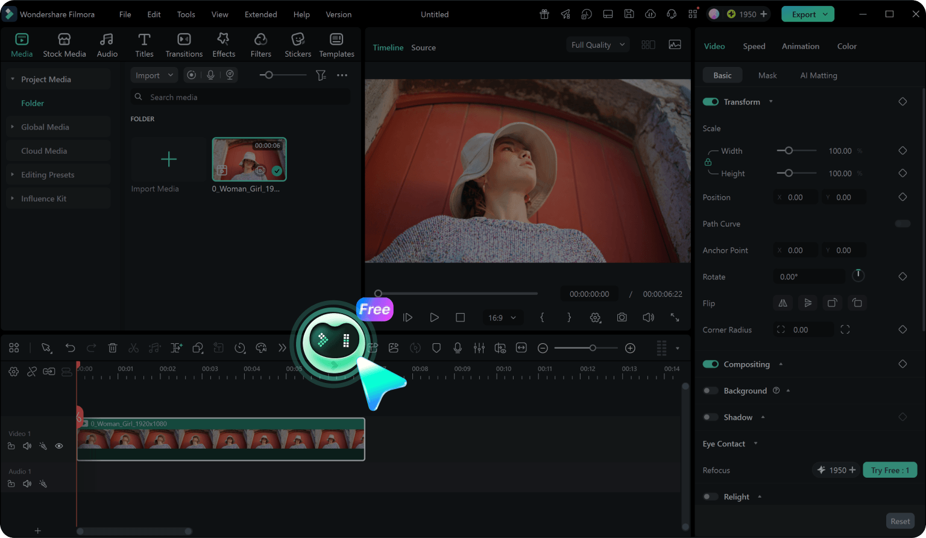Delete selected clip with trash icon
The height and width of the screenshot is (538, 926).
click(x=112, y=348)
